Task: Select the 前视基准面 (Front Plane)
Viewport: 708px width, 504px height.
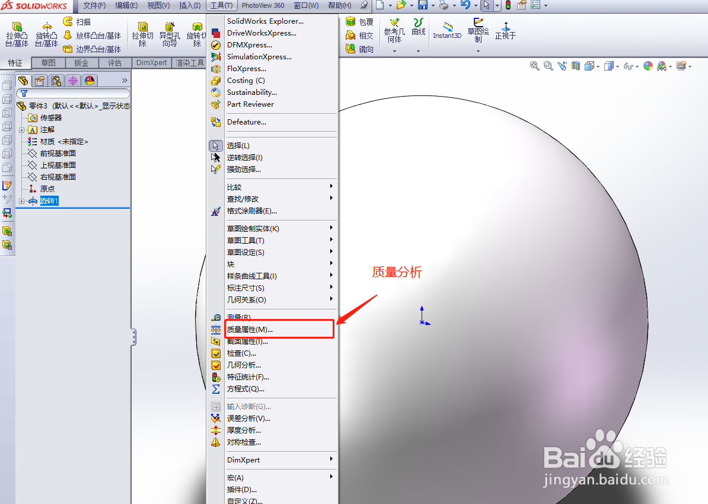Action: coord(52,154)
